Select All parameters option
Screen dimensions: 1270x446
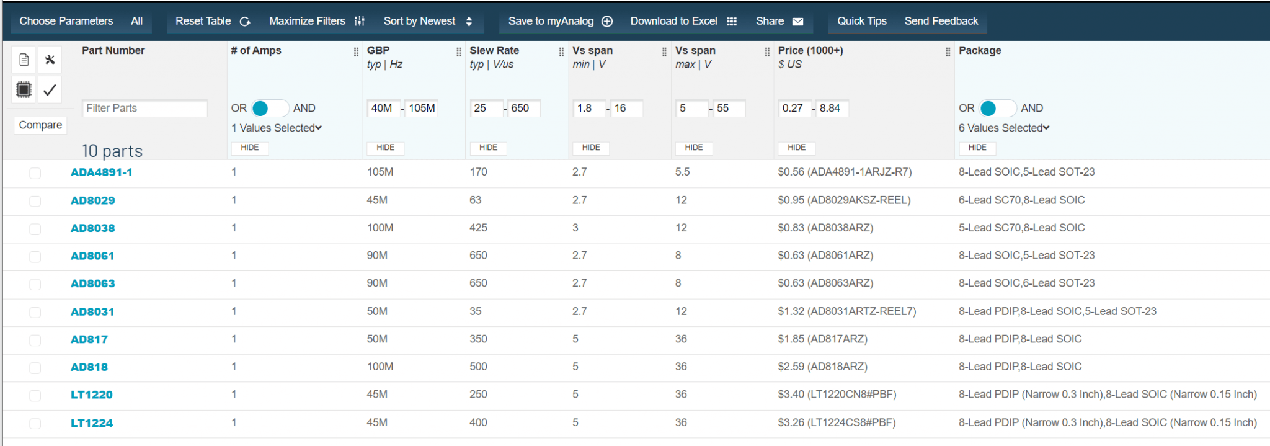pyautogui.click(x=137, y=21)
